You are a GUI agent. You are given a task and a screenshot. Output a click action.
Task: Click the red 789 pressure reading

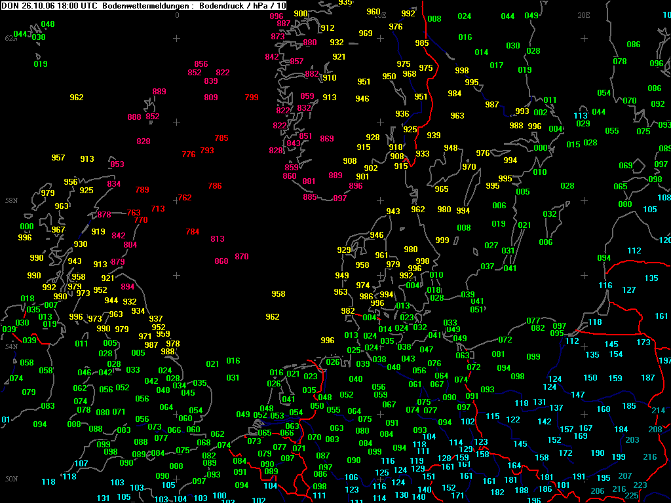pyautogui.click(x=142, y=189)
